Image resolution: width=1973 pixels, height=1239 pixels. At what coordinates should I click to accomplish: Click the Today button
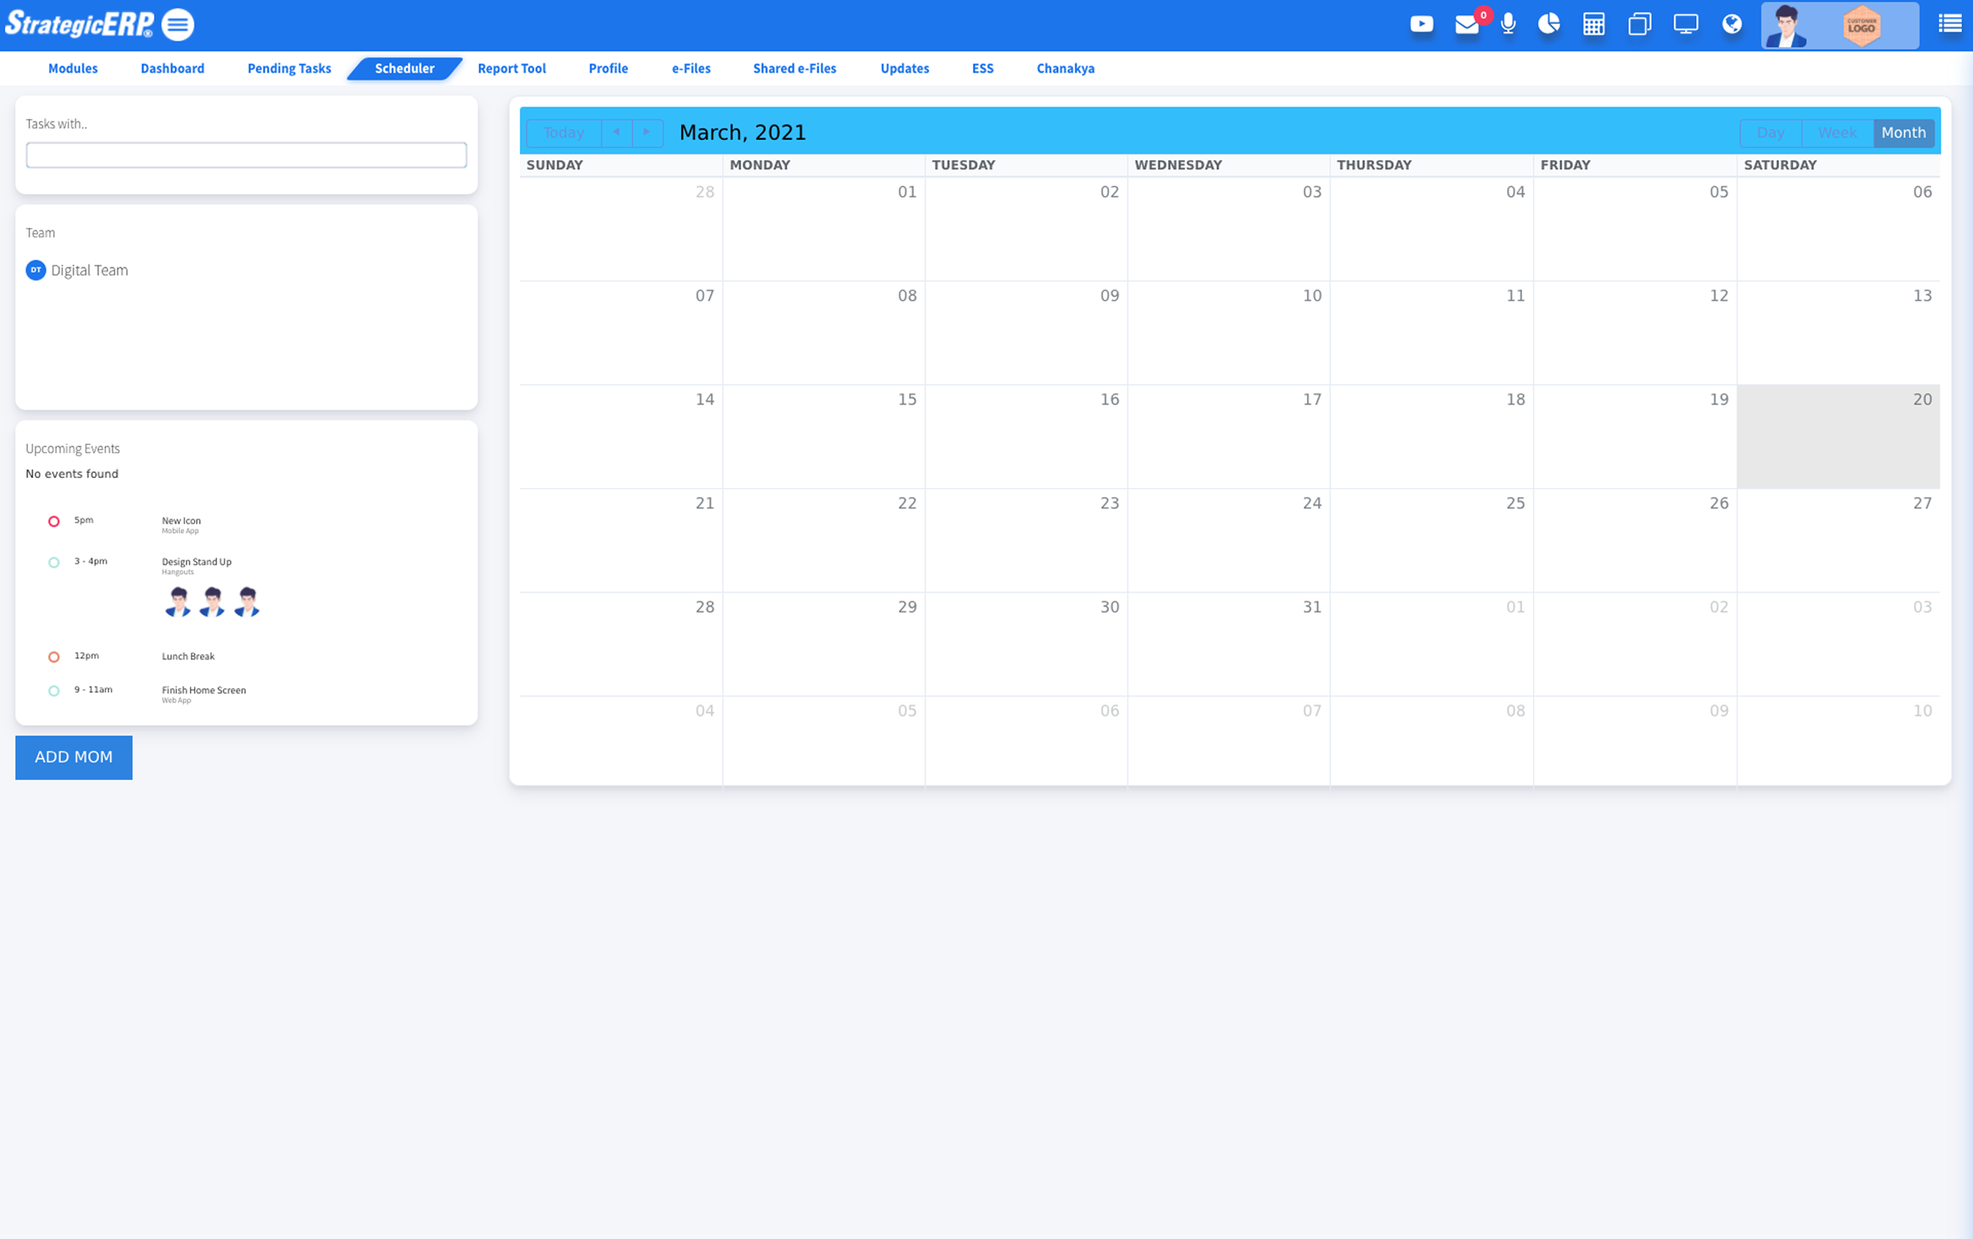pos(564,133)
